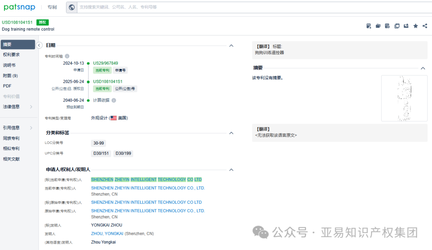
Task: Favorite this patent with the star icon
Action: [x=416, y=26]
